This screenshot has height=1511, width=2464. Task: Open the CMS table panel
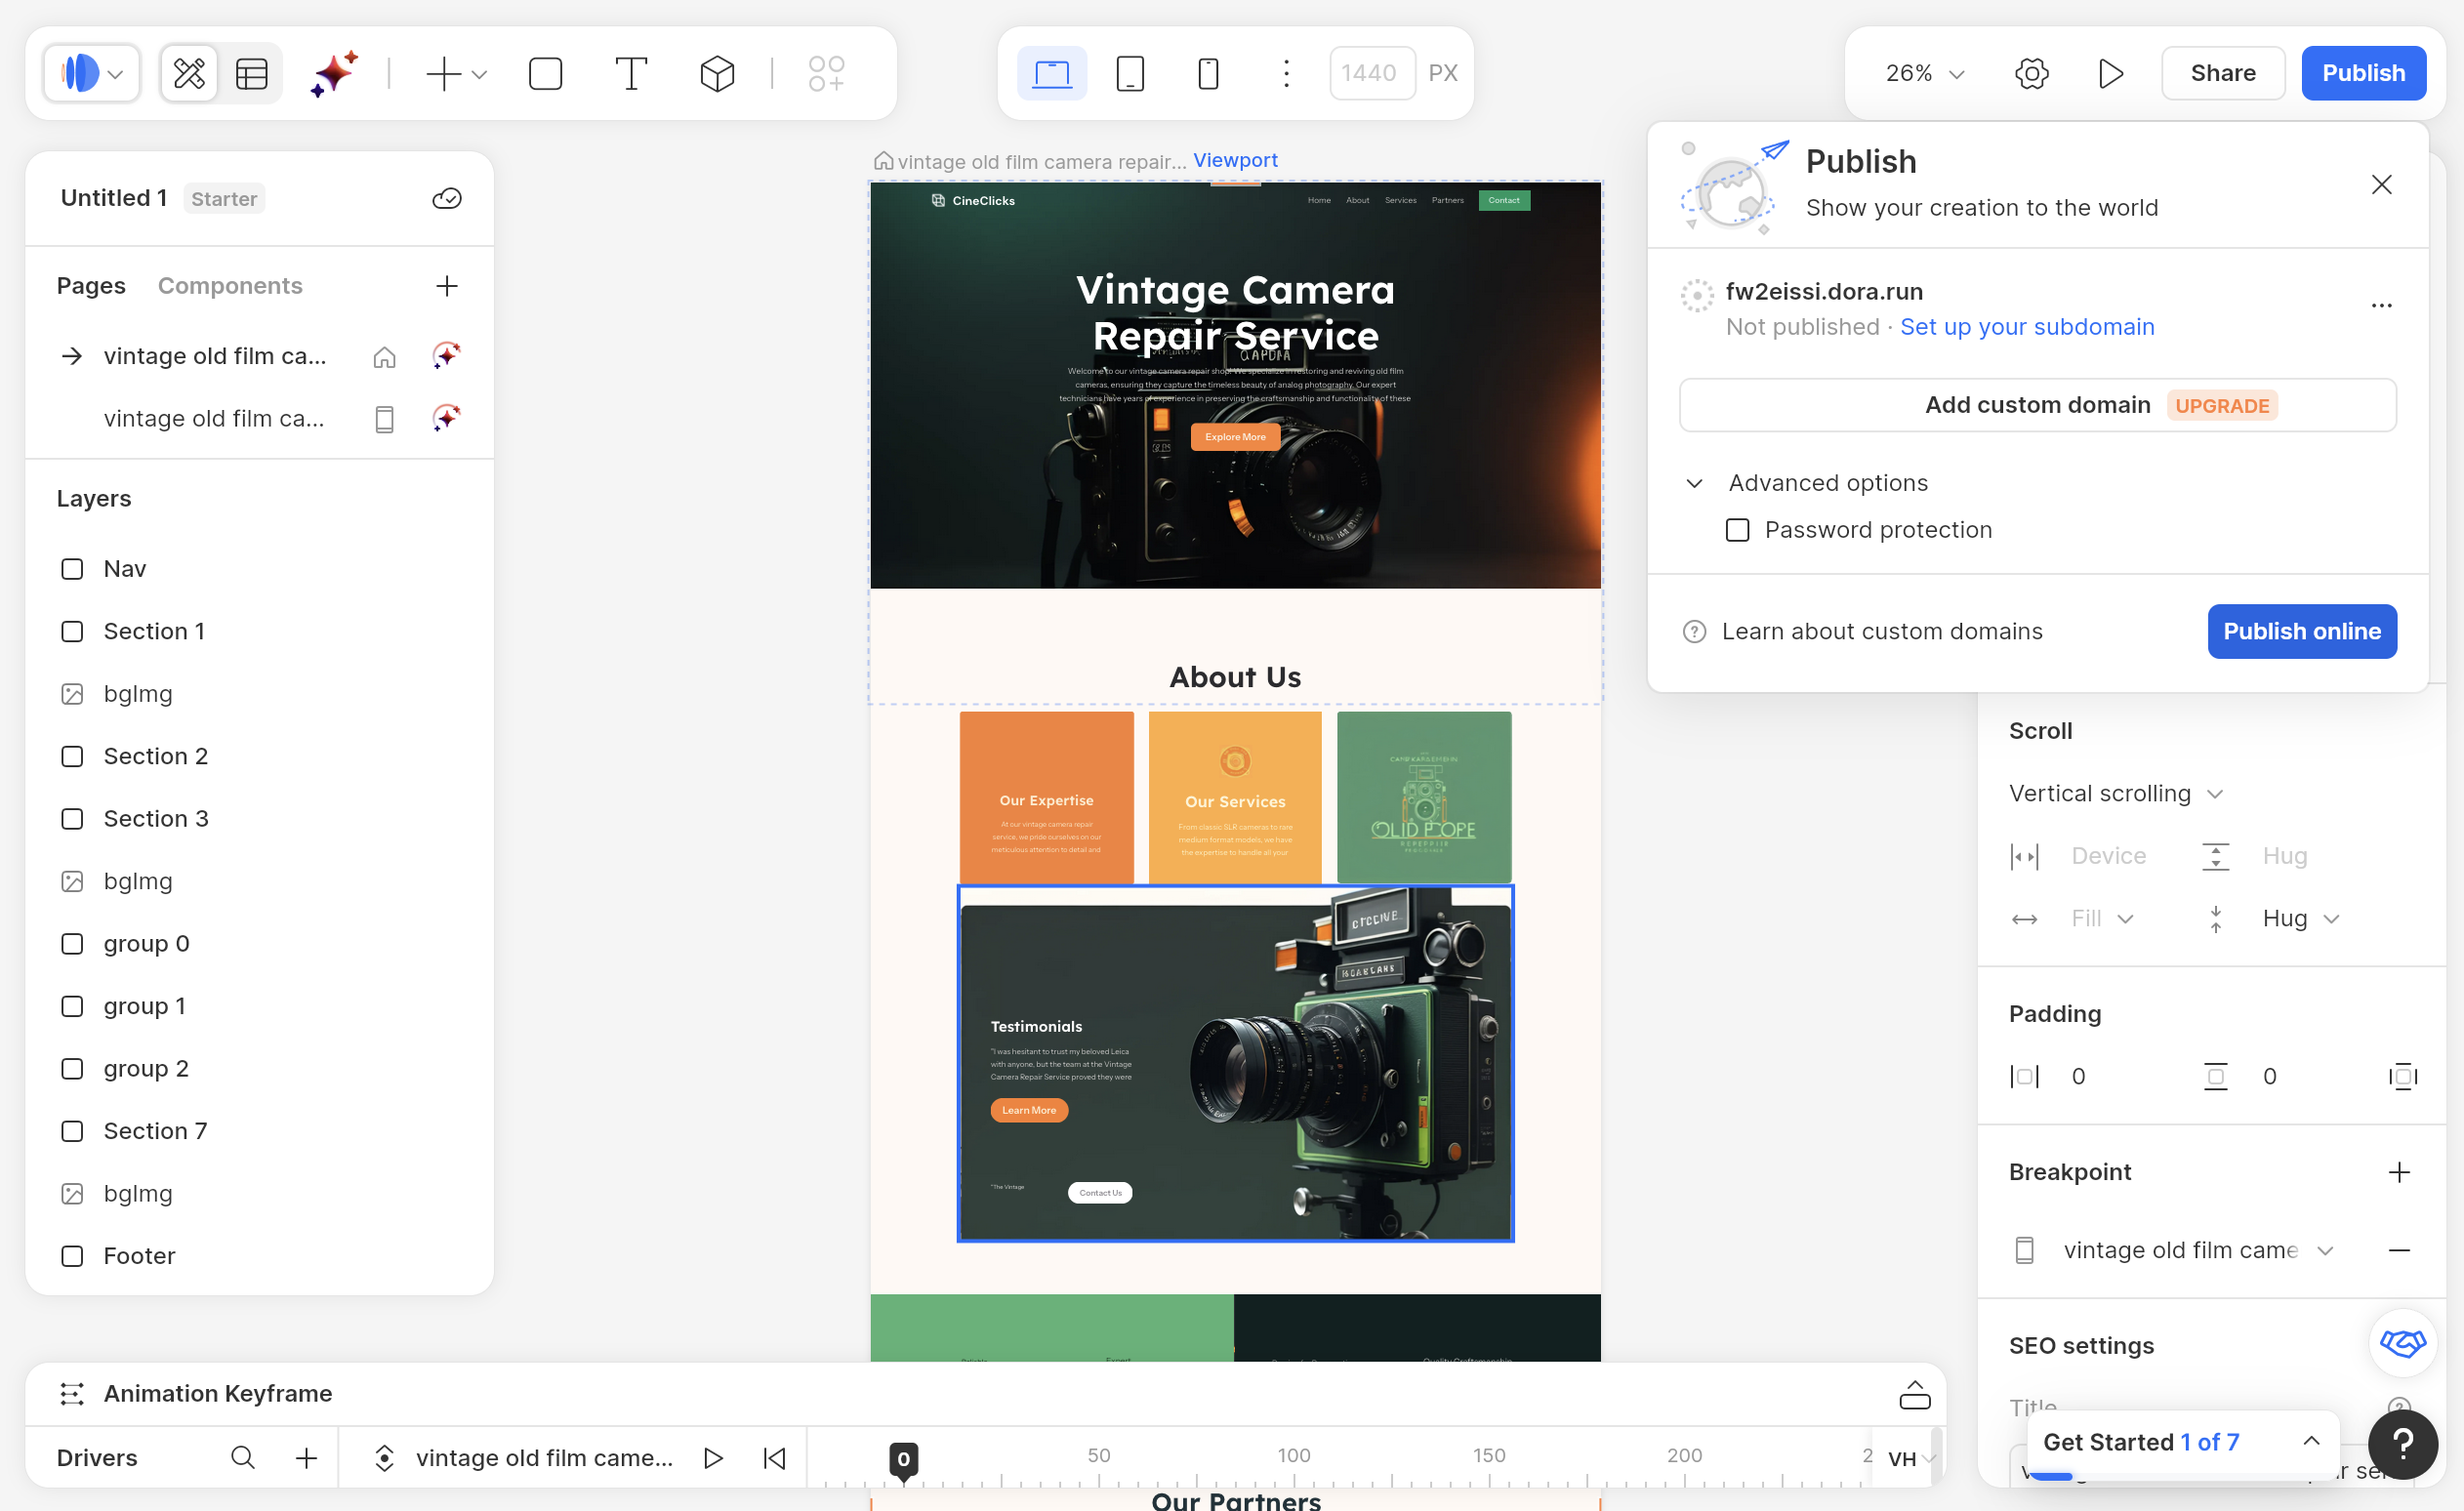251,73
